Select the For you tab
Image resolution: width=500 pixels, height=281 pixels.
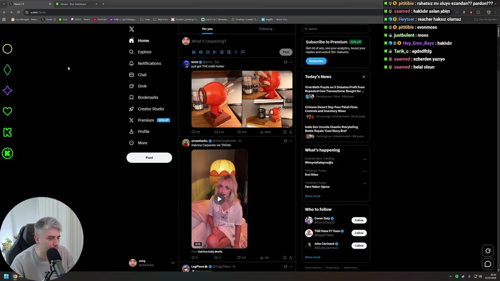coord(207,29)
